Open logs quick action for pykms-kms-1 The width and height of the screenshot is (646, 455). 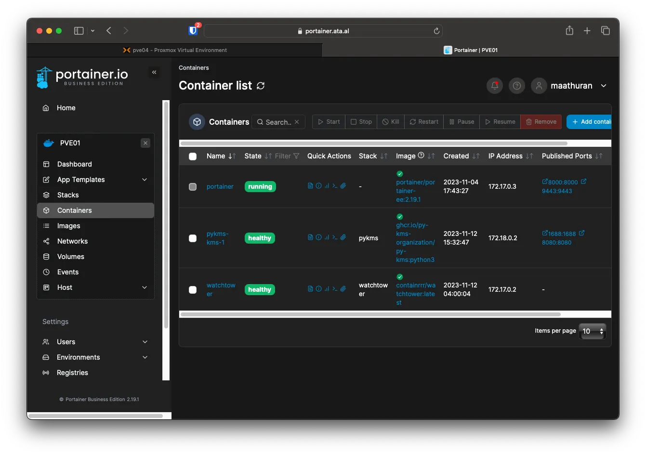[x=310, y=237]
